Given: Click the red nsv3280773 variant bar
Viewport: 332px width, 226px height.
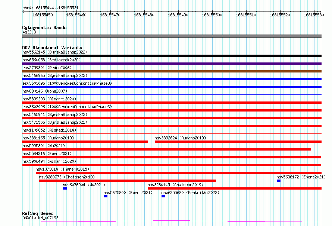Looking at the screenshot, I should point(128,181).
